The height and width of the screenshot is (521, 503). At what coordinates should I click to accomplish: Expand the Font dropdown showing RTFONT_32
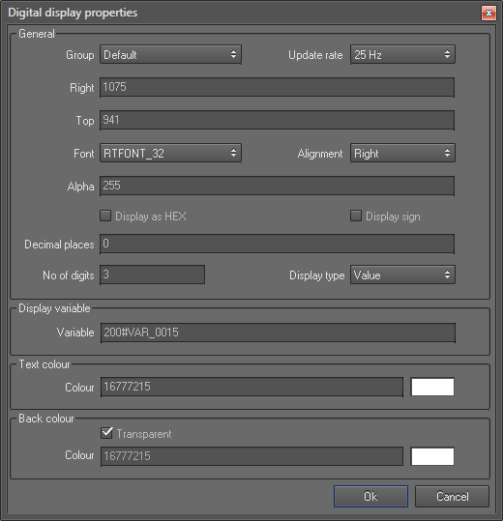coord(170,153)
